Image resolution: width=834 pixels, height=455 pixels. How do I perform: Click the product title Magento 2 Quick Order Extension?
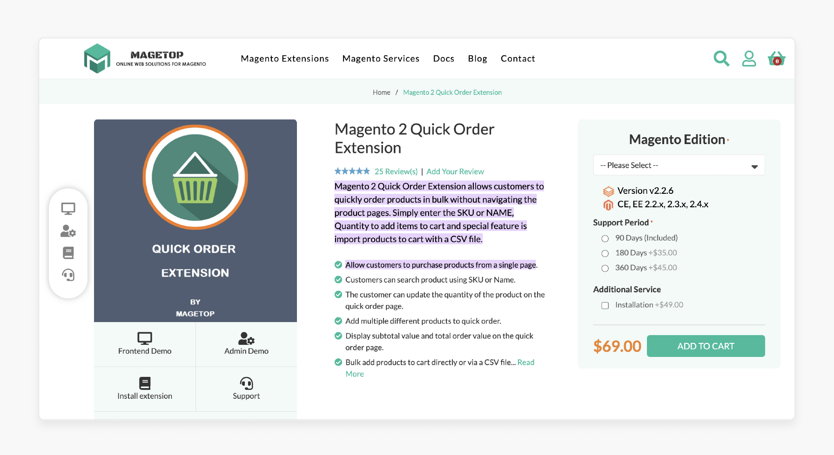tap(414, 138)
